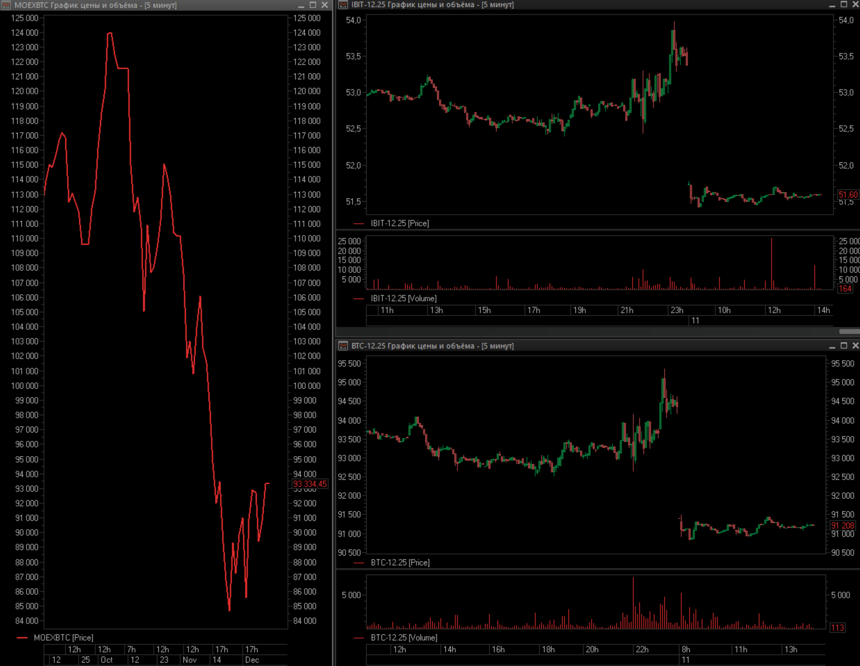Select the 91 208 price tag on the BTC chart
Image resolution: width=860 pixels, height=666 pixels.
click(842, 526)
